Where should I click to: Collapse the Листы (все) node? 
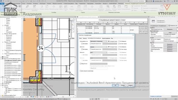[1, 77]
